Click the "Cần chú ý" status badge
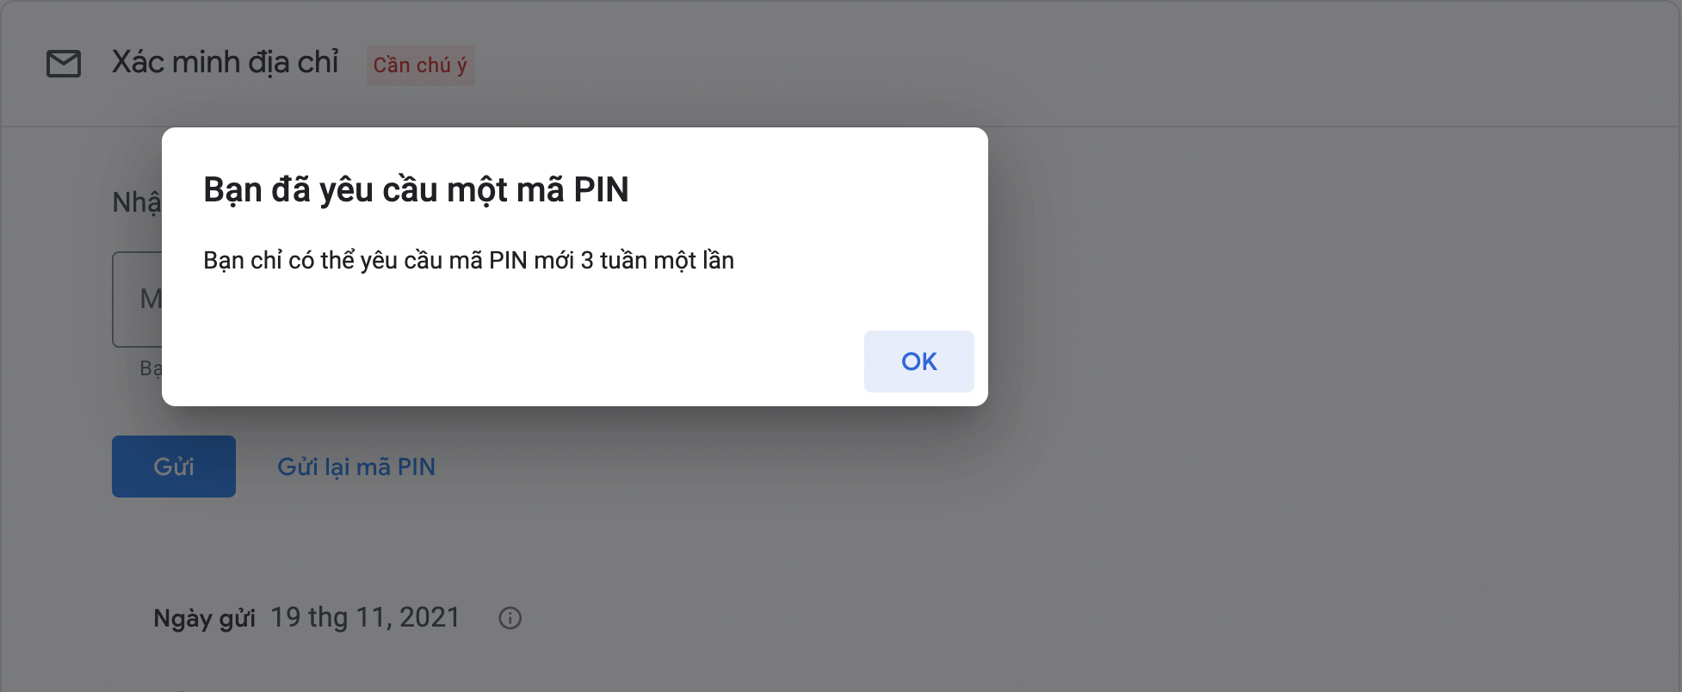The image size is (1682, 692). pos(420,65)
